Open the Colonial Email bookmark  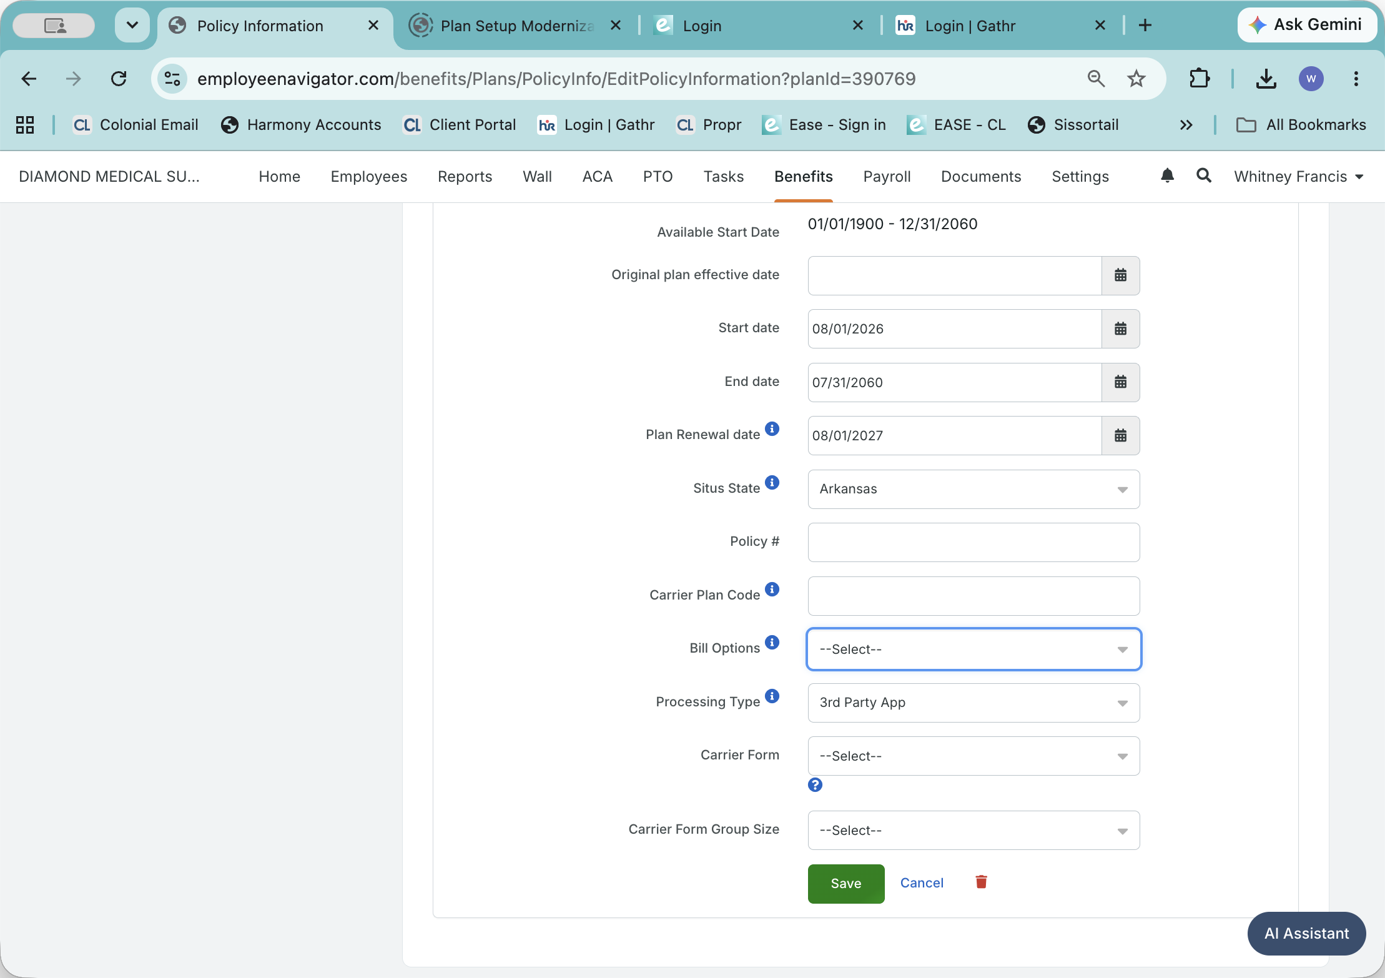[x=136, y=125]
